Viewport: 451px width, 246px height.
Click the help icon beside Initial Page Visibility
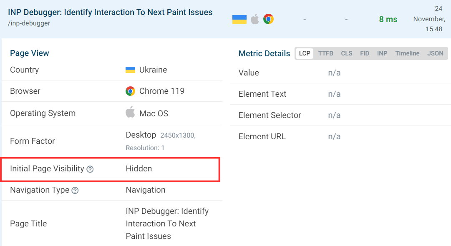click(90, 169)
